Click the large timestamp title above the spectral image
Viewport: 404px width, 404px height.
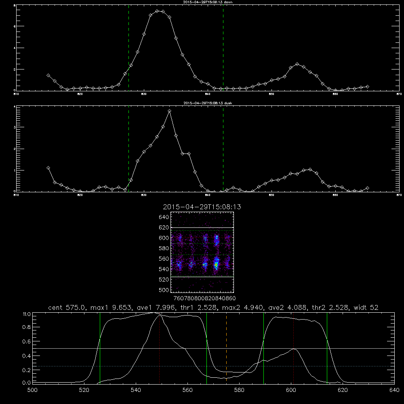click(202, 207)
